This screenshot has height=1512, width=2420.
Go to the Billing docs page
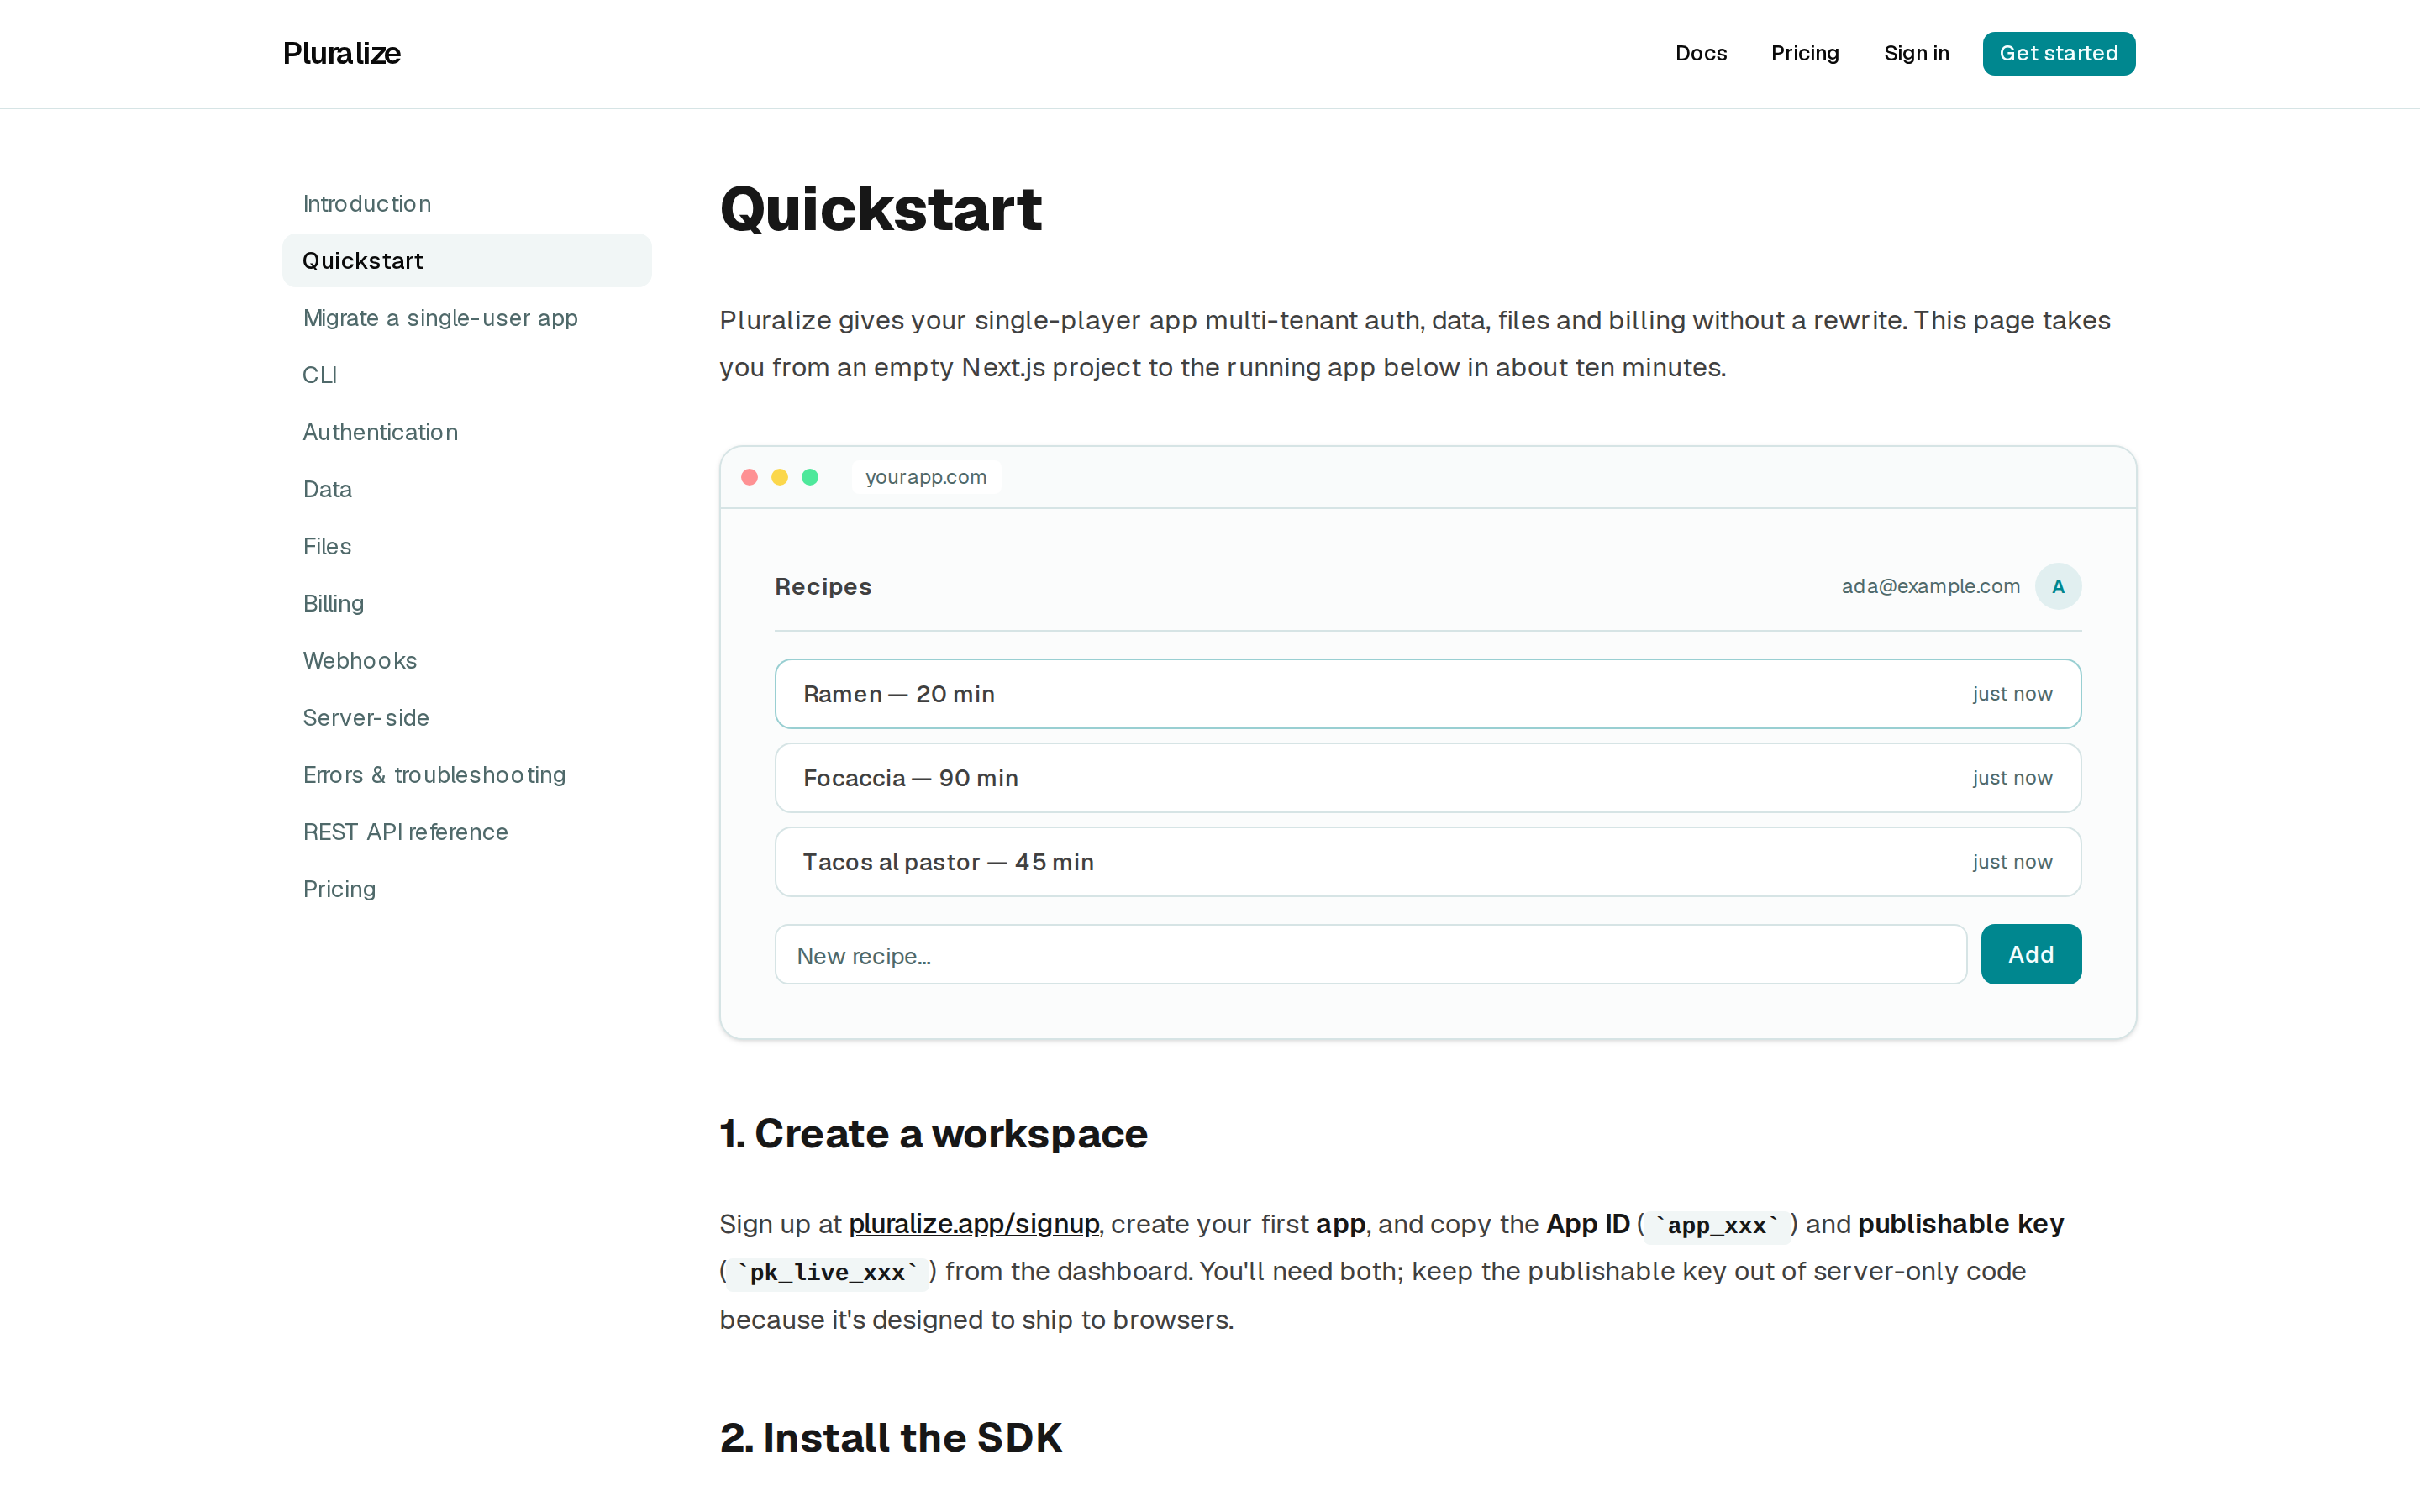coord(467,602)
